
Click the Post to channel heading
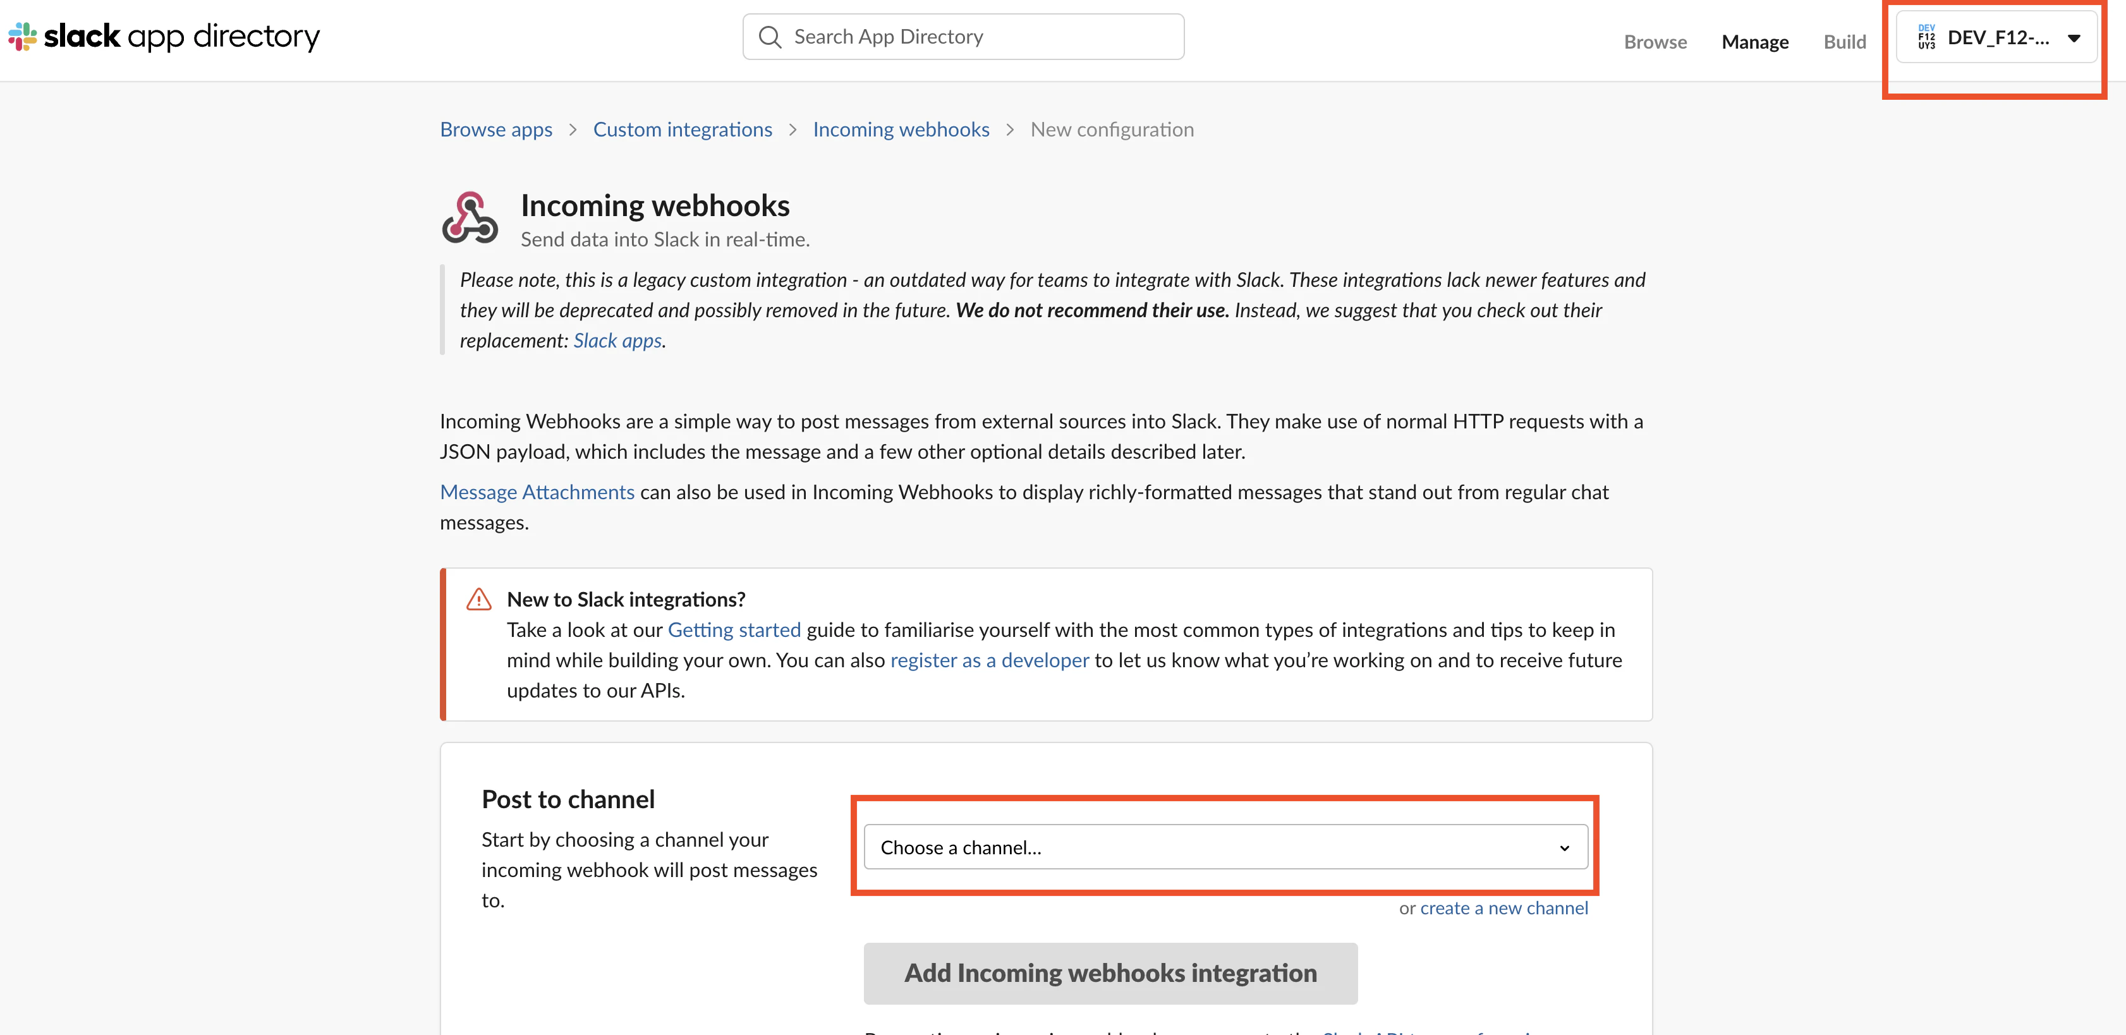point(568,799)
